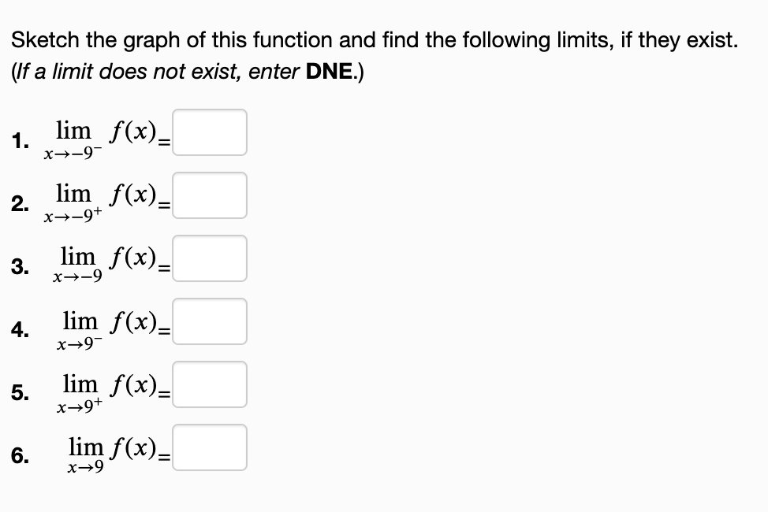Click the answer box for limit as x approaches -9 from right
This screenshot has height=512, width=768.
point(209,195)
